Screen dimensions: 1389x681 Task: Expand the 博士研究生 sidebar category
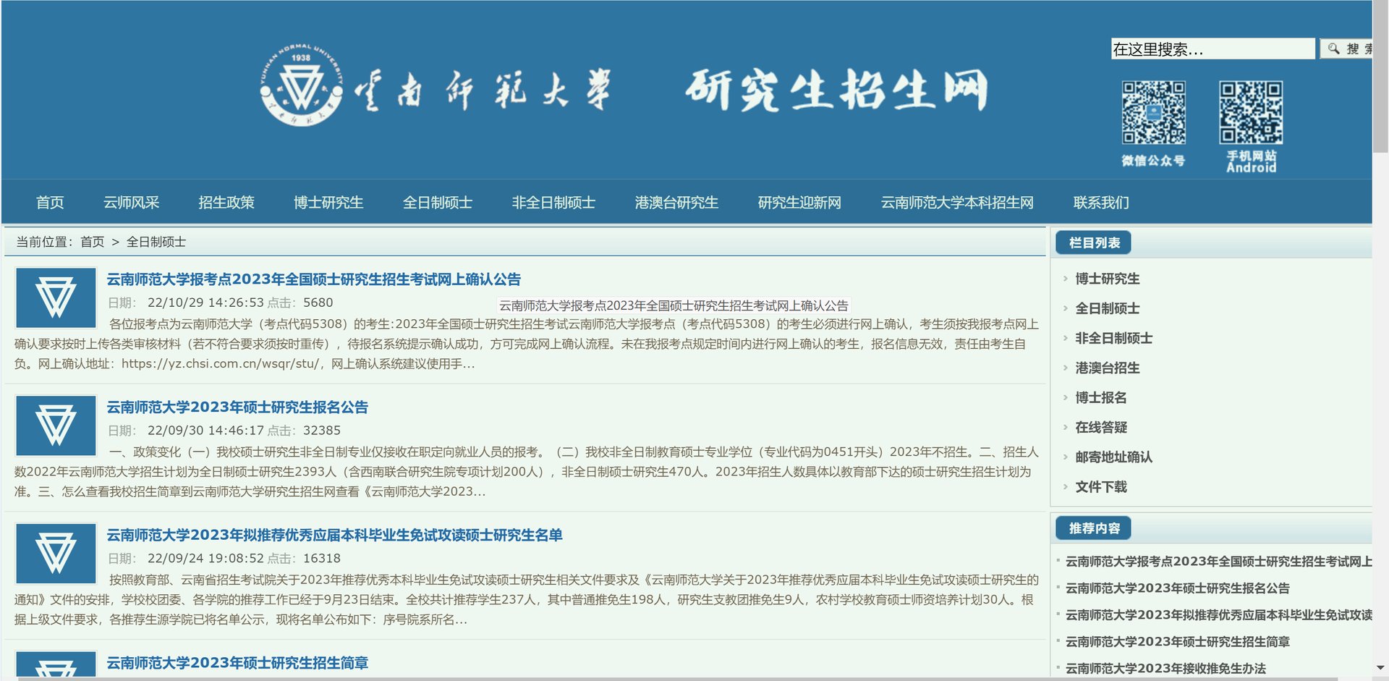click(x=1108, y=279)
